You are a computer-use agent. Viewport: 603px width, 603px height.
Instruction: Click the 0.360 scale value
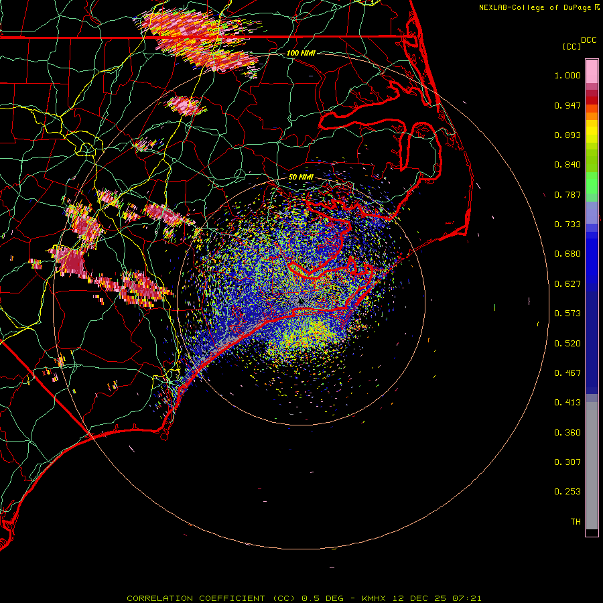point(567,433)
